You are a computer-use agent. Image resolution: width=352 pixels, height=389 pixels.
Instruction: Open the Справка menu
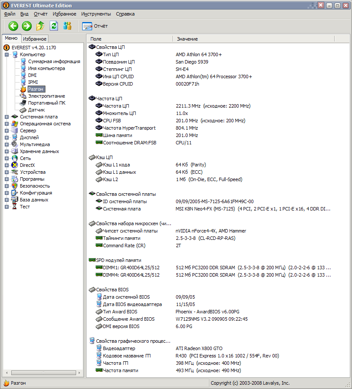tap(125, 14)
